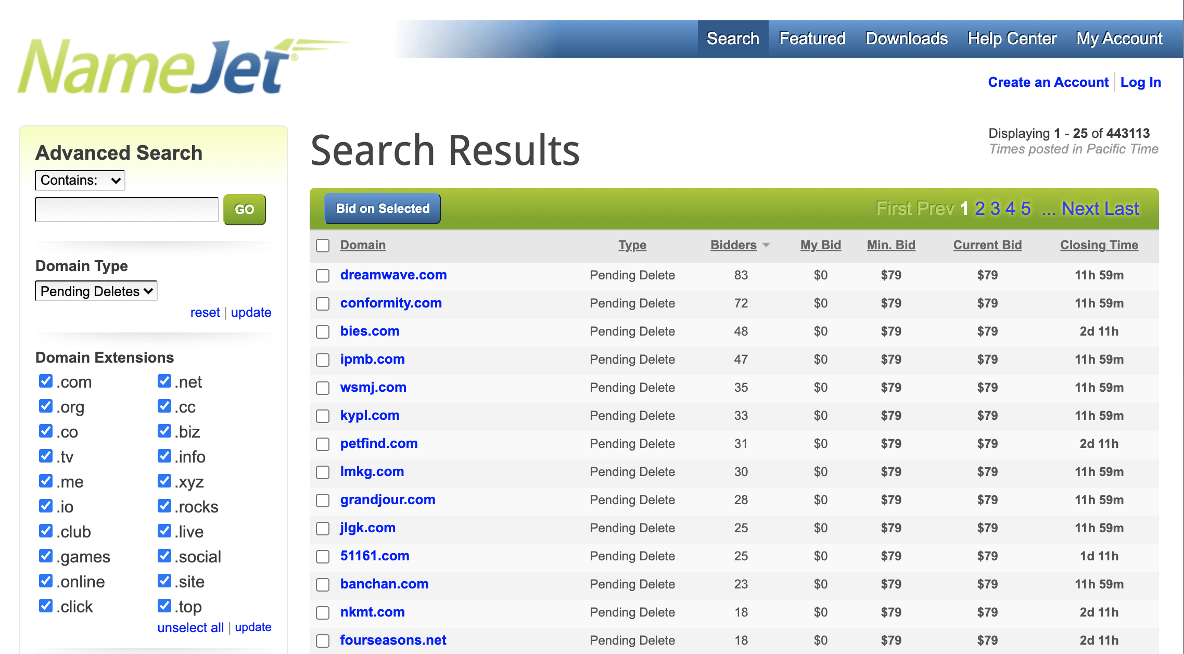Uncheck the .biz extension checkbox
Viewport: 1184px width, 654px height.
[x=164, y=431]
